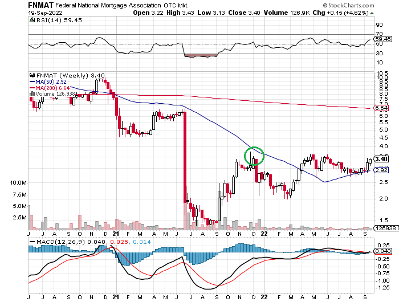Click the 10.0M volume axis label

(x=18, y=183)
